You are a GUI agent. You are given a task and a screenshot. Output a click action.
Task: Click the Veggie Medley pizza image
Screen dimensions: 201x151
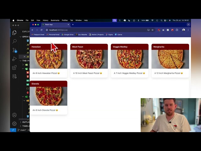[x=130, y=59]
